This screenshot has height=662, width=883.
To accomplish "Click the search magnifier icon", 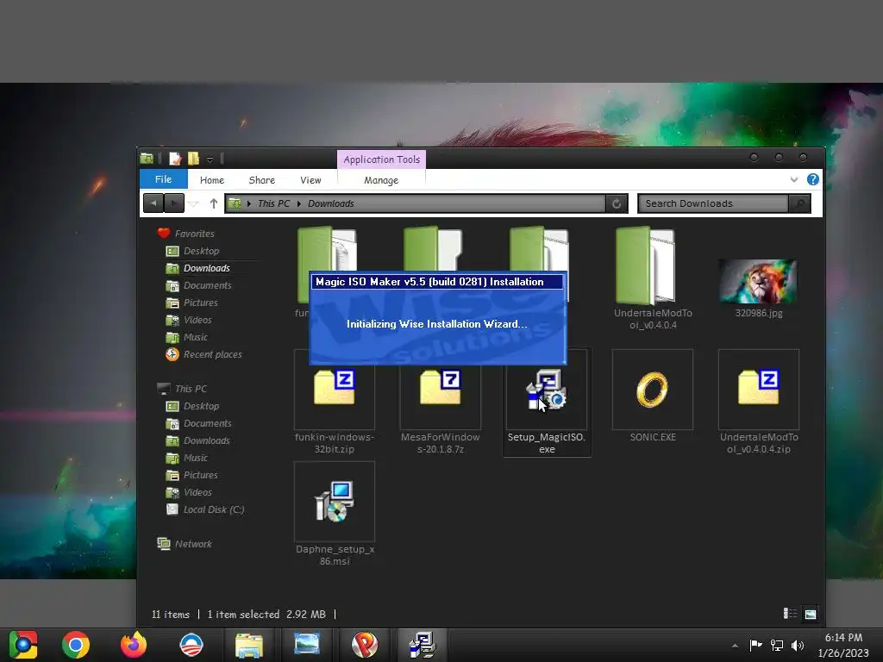I will pos(799,203).
